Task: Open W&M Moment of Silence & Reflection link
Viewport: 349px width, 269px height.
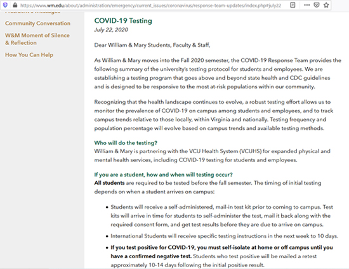Action: click(x=37, y=39)
